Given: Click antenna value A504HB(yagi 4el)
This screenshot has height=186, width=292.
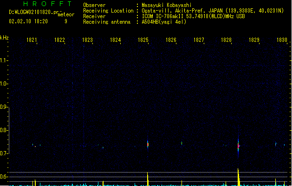Looking at the screenshot, I should (164, 22).
